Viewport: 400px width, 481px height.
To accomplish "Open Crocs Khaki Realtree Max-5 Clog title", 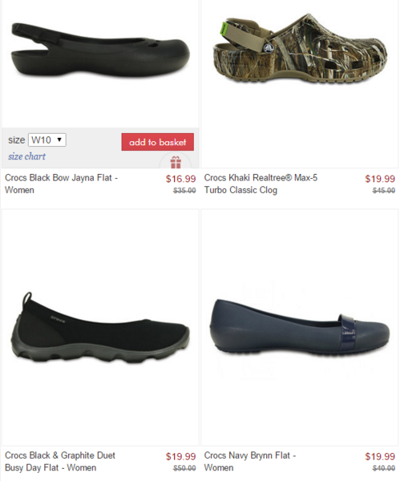I will [261, 184].
